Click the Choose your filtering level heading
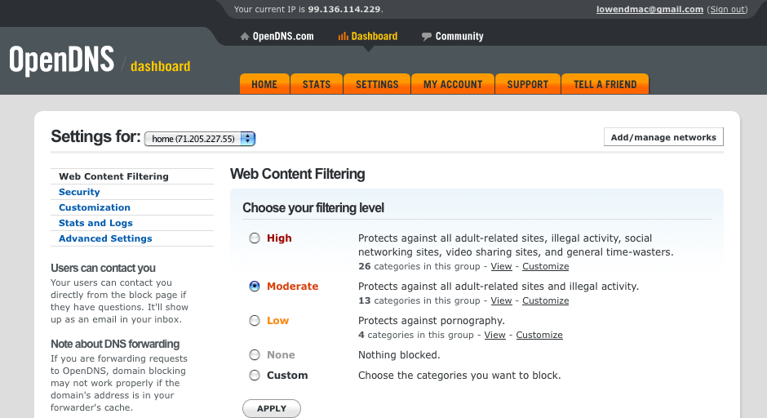767x418 pixels. tap(313, 208)
